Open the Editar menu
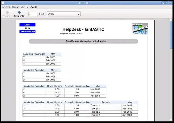The width and height of the screenshot is (174, 123). [15, 7]
